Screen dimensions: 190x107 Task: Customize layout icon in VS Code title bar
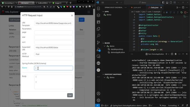175,2
